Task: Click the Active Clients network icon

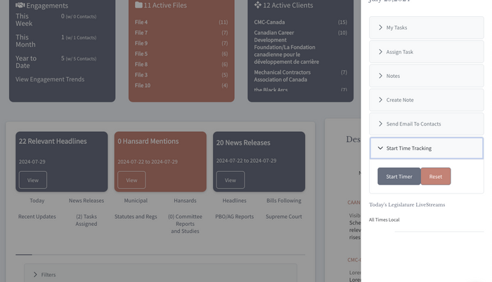Action: 259,5
